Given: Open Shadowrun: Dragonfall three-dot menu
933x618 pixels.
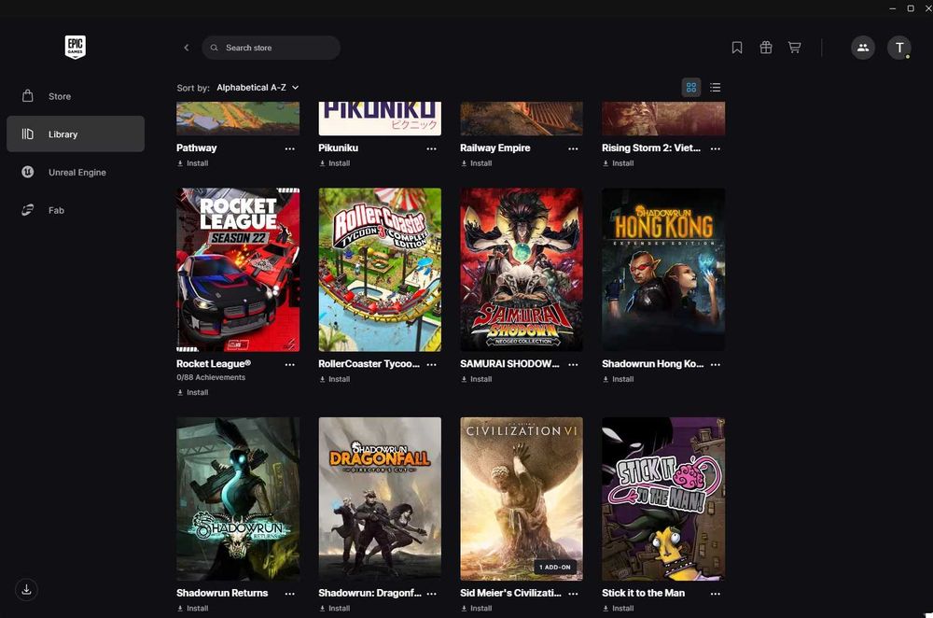Looking at the screenshot, I should 431,594.
